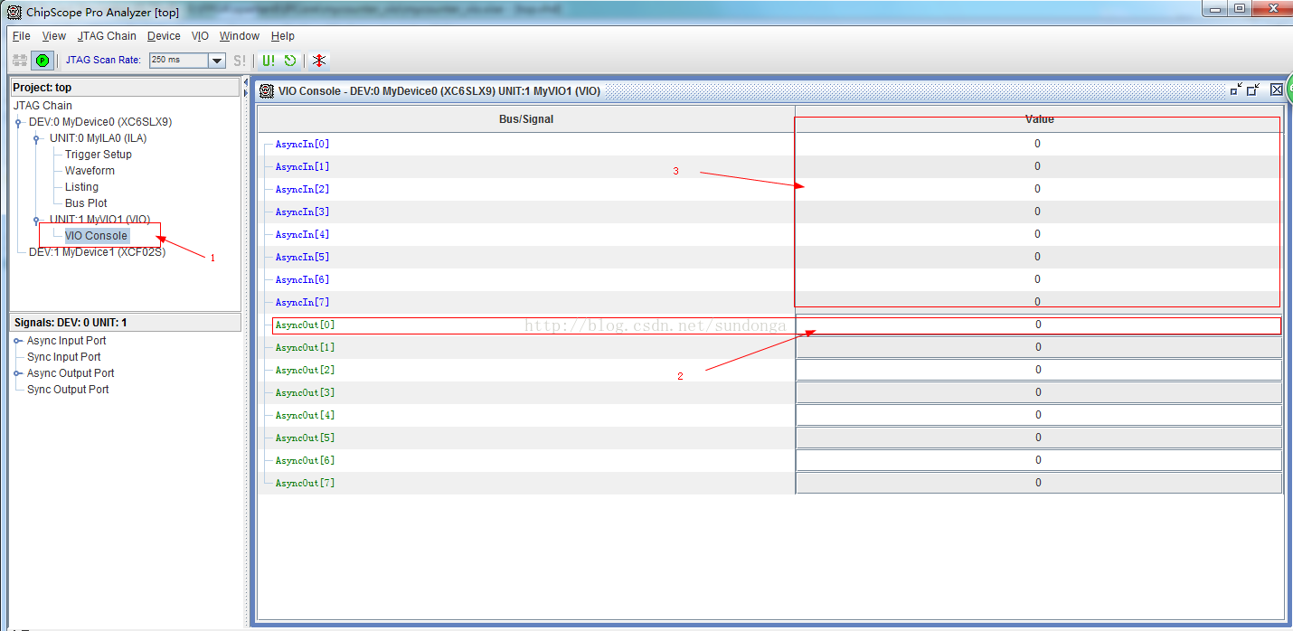Expand the Async Output Port node

tap(19, 373)
